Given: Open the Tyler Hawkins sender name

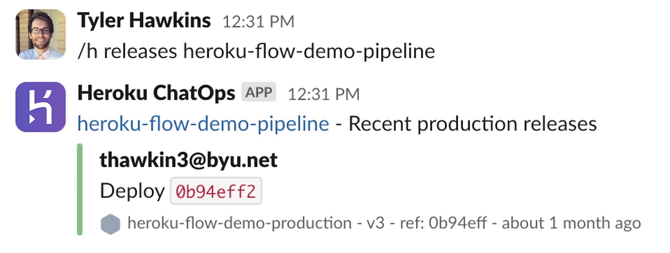Looking at the screenshot, I should click(144, 21).
